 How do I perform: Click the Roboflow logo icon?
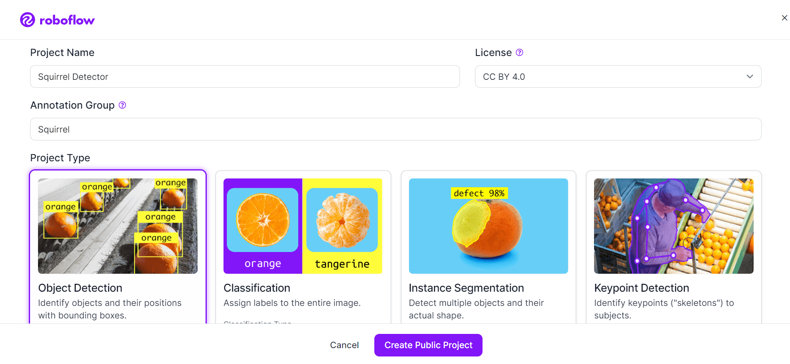(28, 20)
